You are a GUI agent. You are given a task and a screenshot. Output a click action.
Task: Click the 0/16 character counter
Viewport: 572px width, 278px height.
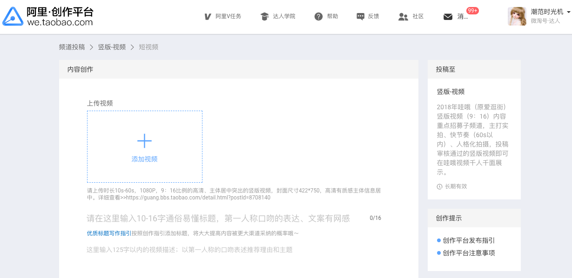pyautogui.click(x=375, y=218)
